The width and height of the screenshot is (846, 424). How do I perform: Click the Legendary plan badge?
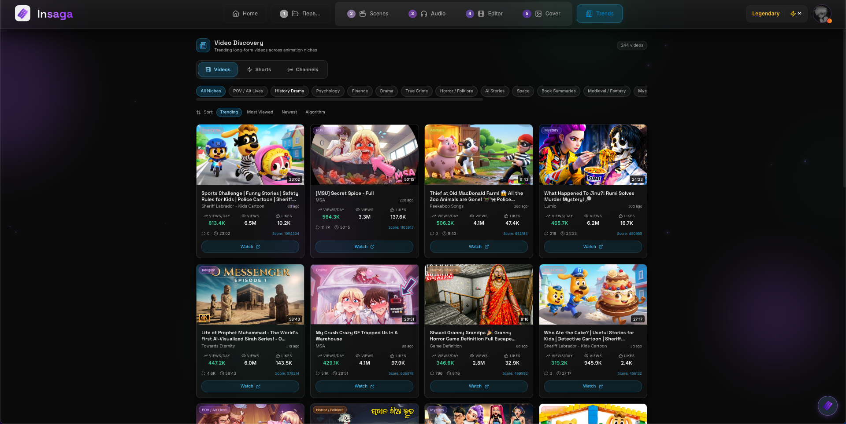[x=765, y=14]
